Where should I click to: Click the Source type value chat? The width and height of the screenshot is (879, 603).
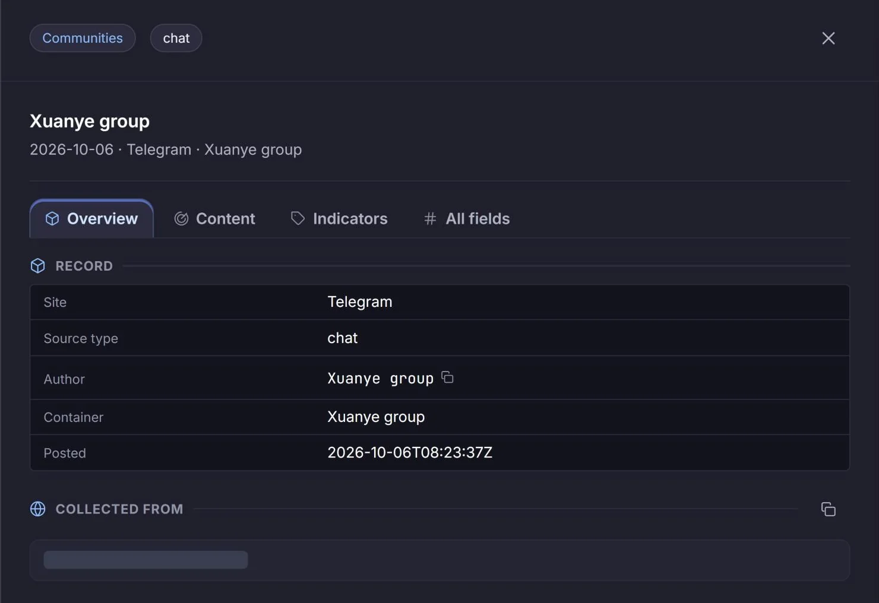[x=343, y=338]
